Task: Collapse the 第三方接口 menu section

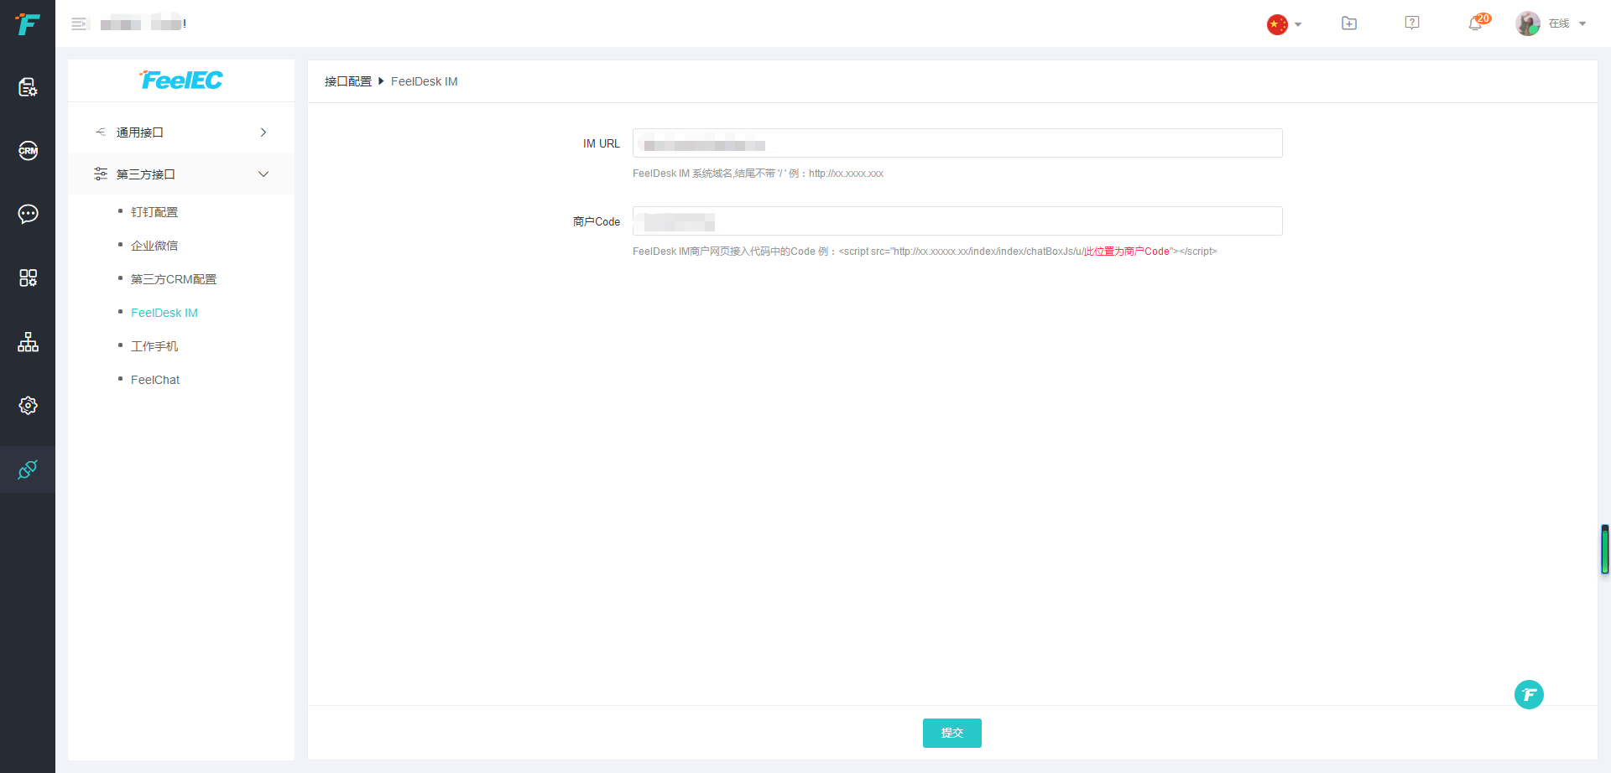Action: 181,174
